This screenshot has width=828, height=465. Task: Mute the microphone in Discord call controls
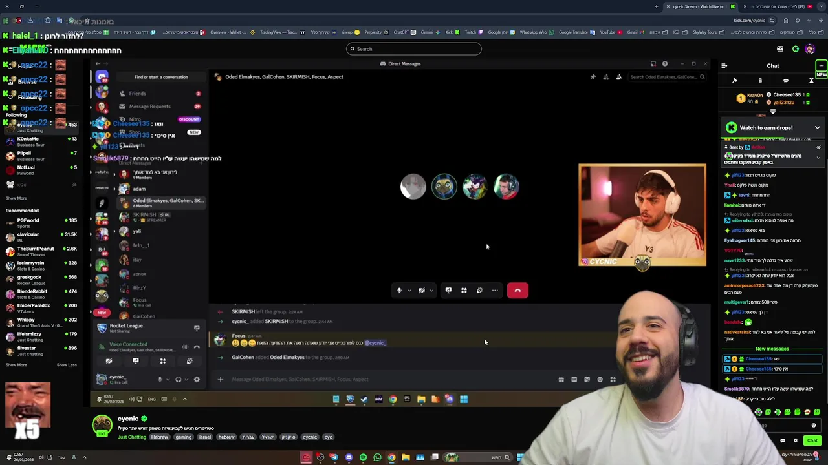pyautogui.click(x=399, y=291)
